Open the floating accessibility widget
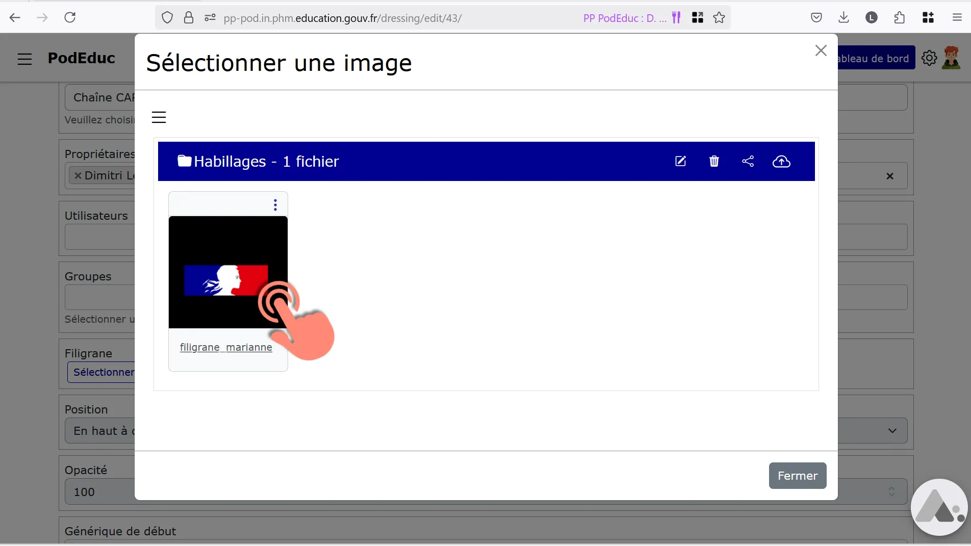This screenshot has height=546, width=971. 939,508
